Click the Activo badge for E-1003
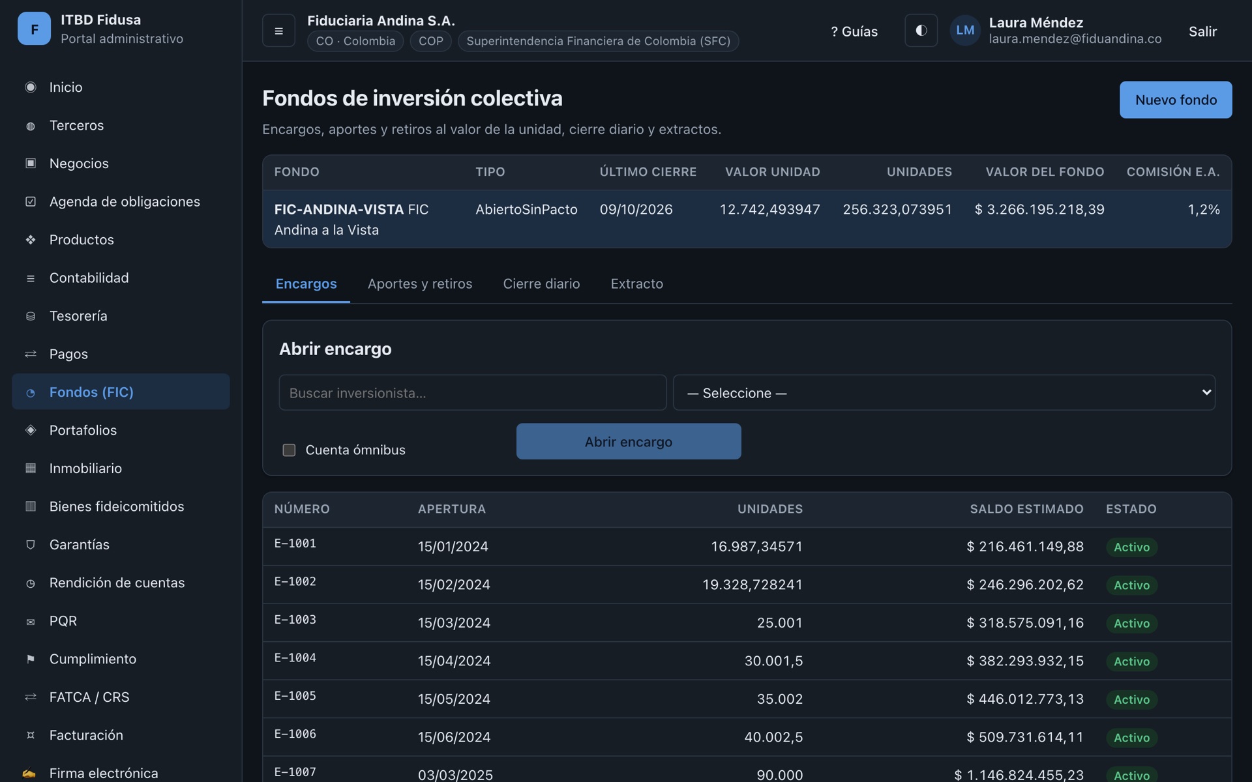This screenshot has height=782, width=1252. tap(1131, 624)
